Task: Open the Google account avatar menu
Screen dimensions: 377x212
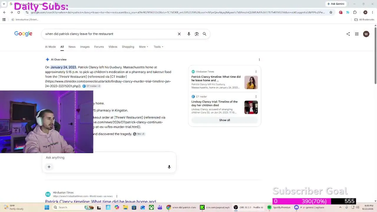Action: point(366,34)
